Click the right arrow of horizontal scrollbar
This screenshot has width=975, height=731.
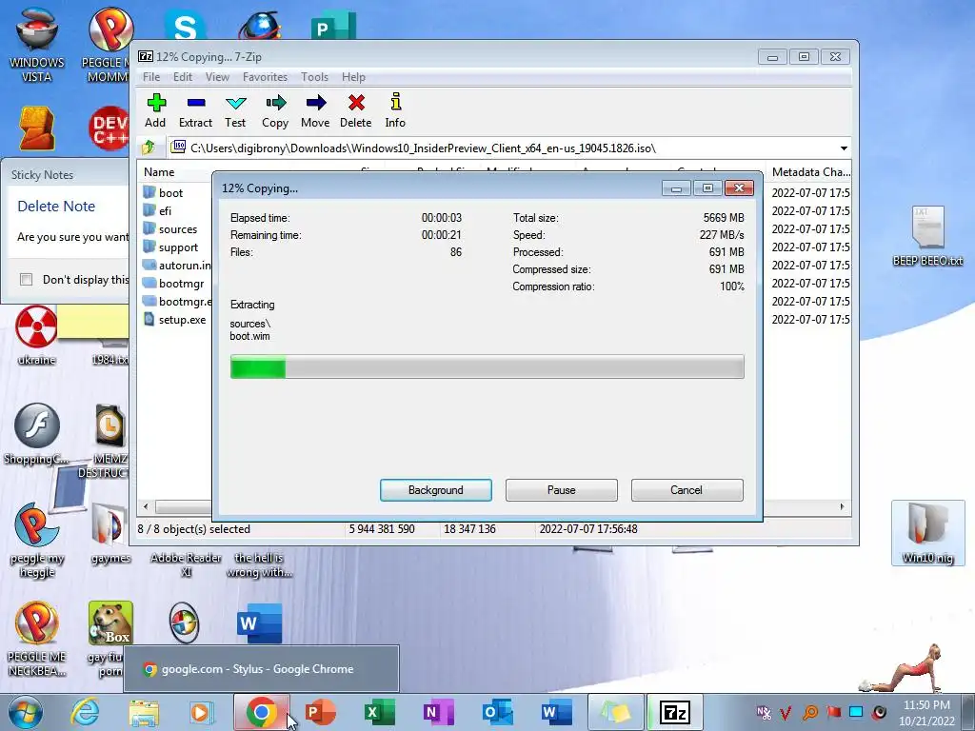click(x=842, y=506)
